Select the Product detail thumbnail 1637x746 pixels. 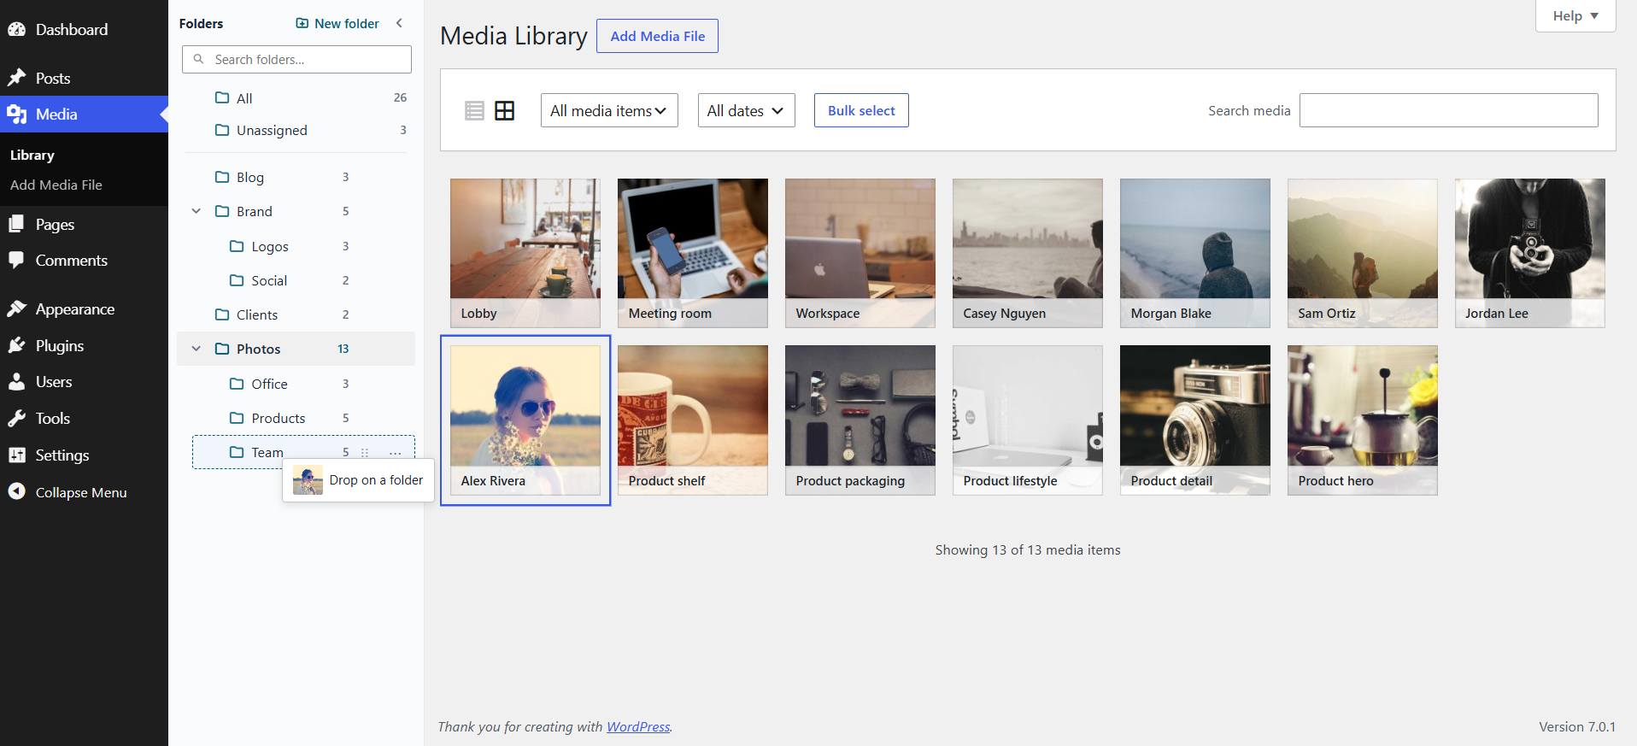coord(1195,420)
